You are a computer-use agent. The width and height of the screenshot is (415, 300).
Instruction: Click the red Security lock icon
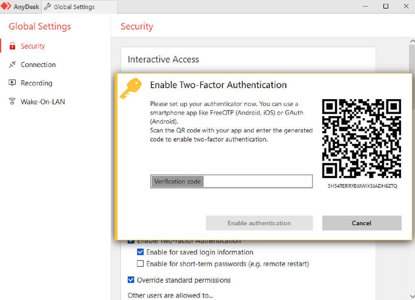tap(12, 46)
